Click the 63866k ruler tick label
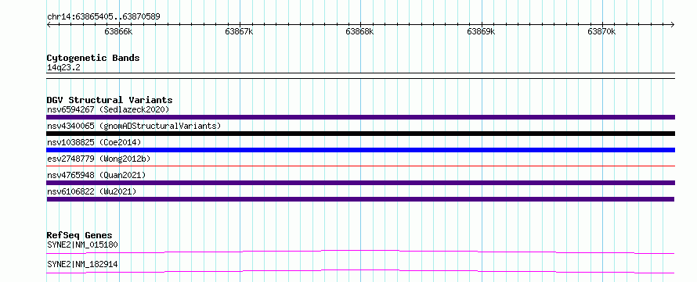The image size is (697, 282). [118, 31]
